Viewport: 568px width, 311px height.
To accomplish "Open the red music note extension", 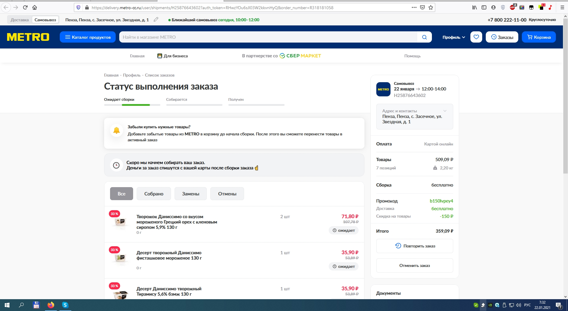I will point(550,7).
